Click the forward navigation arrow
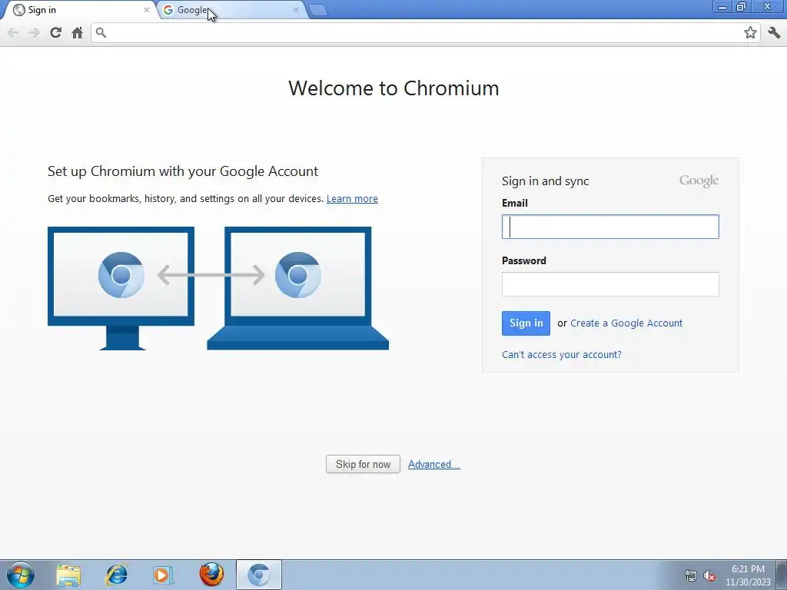The width and height of the screenshot is (787, 590). click(34, 32)
